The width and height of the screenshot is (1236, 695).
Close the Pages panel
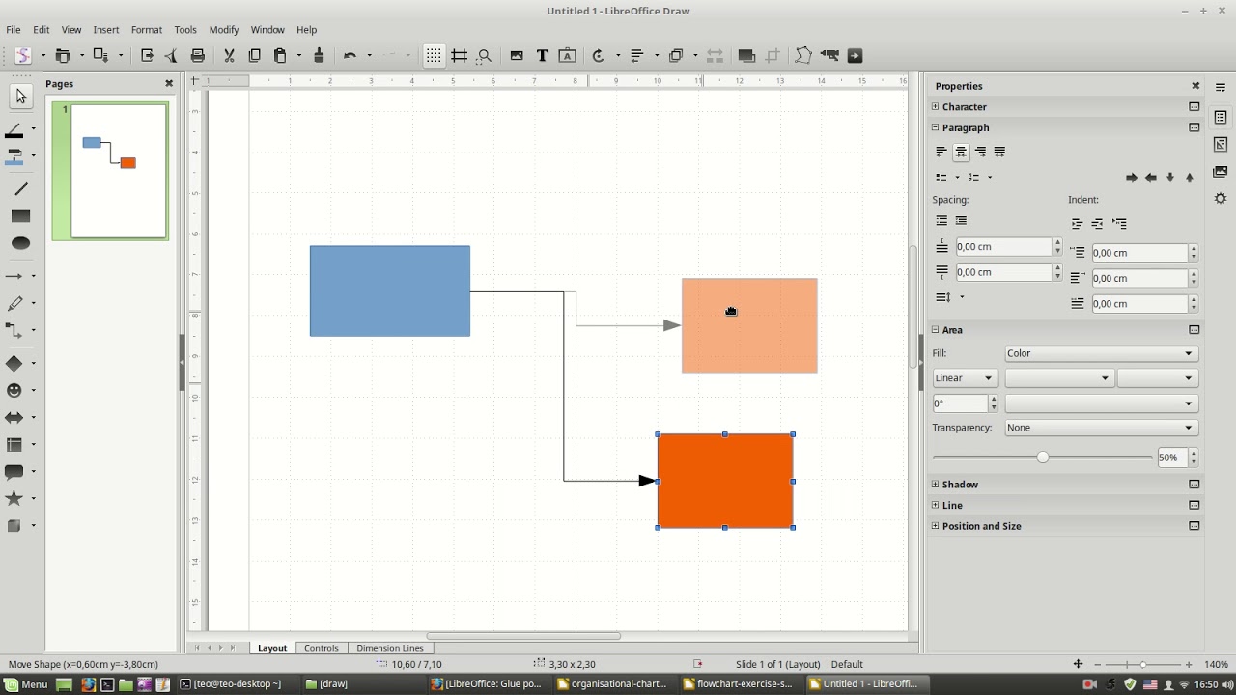169,84
